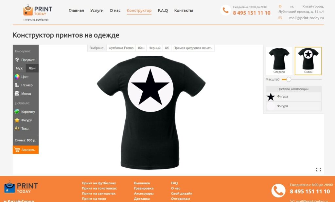Click the Масштаб slider handle
This screenshot has width=335, height=202.
click(x=289, y=79)
